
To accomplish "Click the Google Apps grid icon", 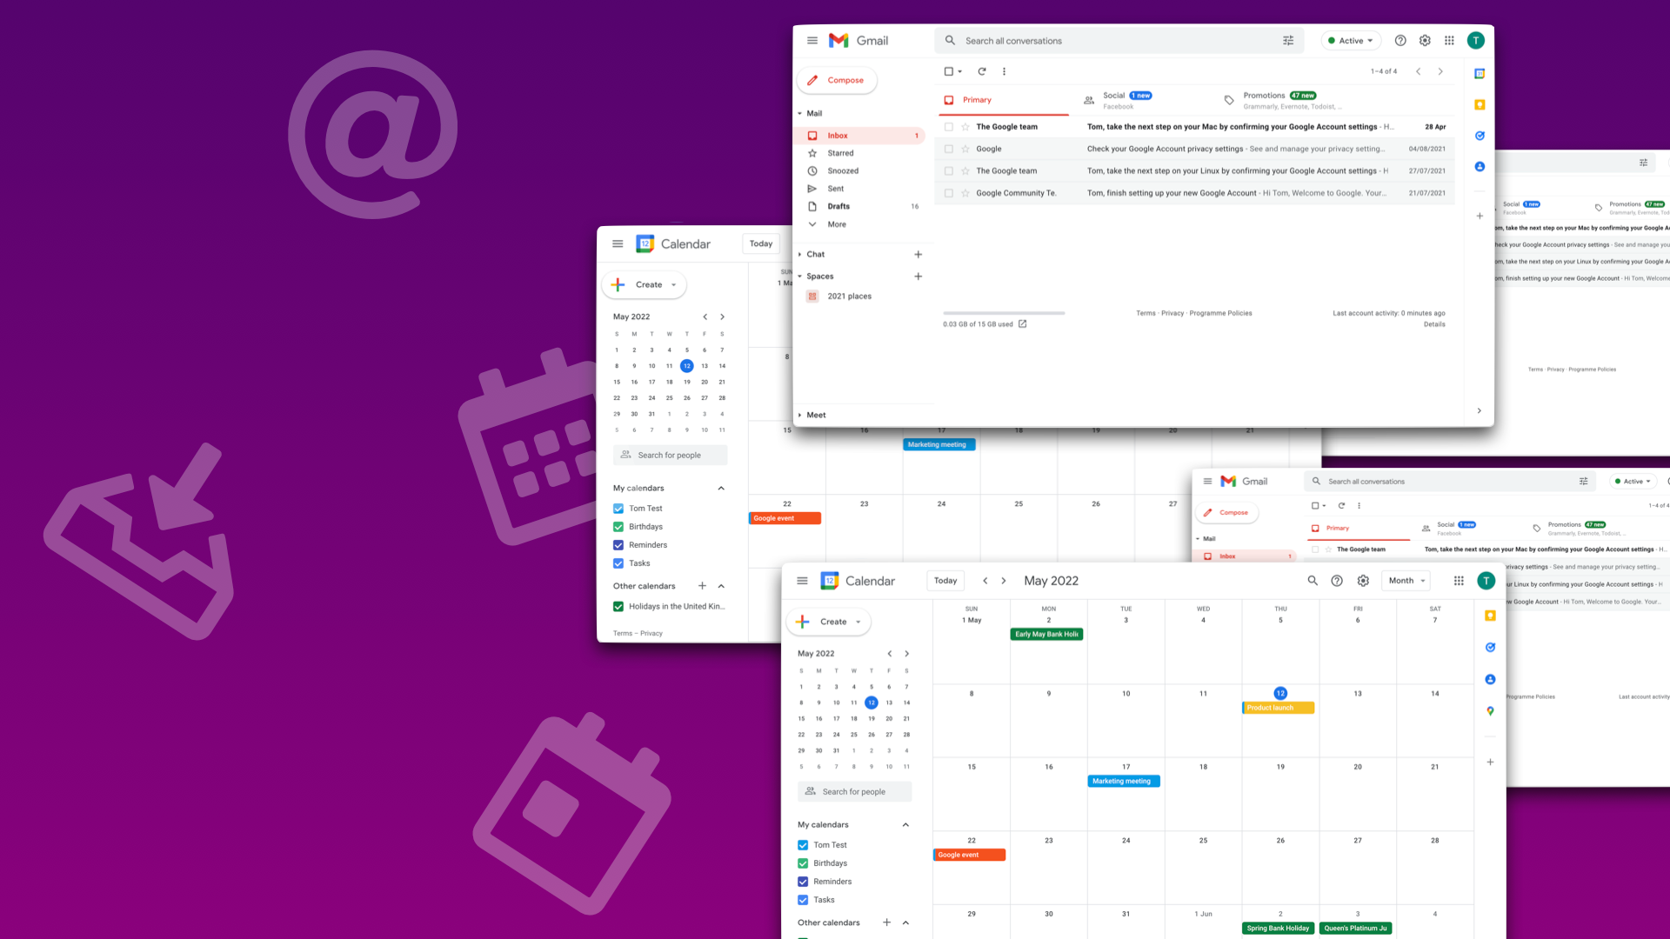I will click(1448, 40).
